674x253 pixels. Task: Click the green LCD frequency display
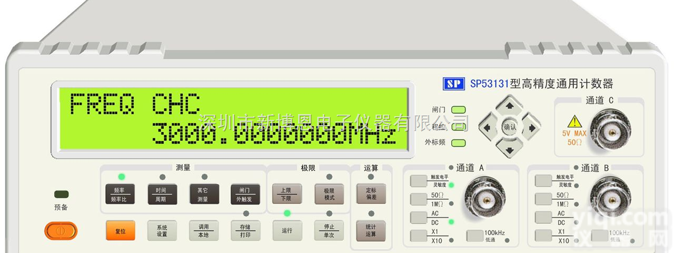click(232, 118)
